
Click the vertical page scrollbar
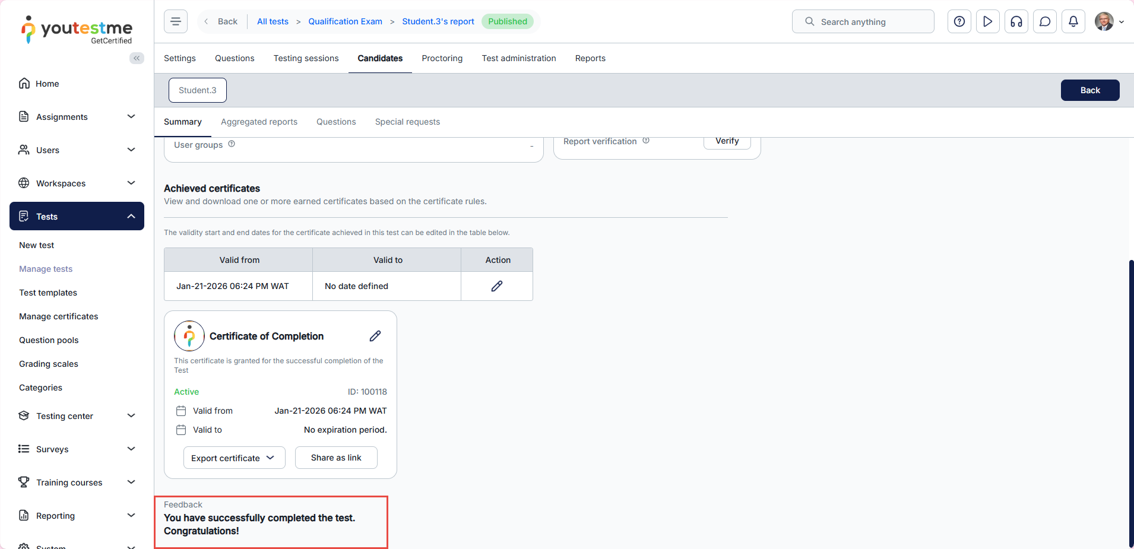1130,404
